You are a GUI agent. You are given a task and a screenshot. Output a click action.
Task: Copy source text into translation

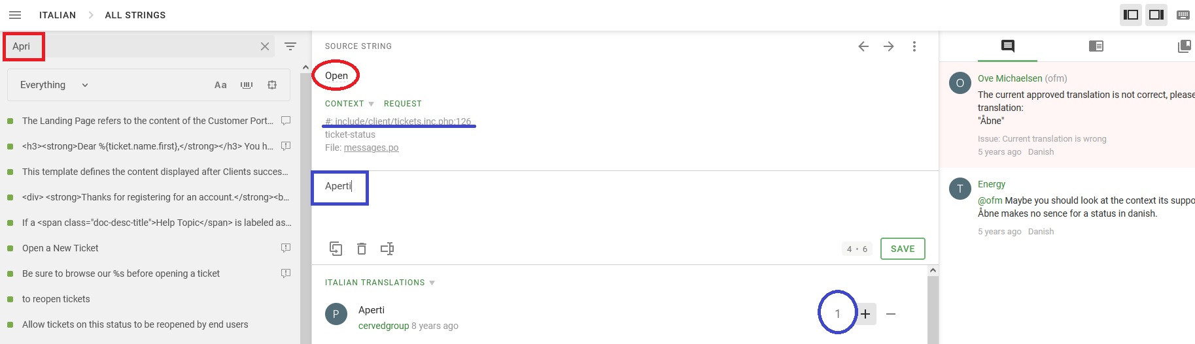(x=336, y=249)
